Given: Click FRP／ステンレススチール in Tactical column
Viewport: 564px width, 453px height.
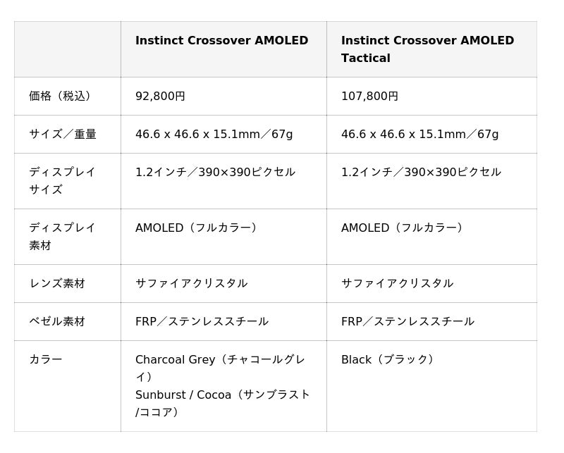Looking at the screenshot, I should pos(407,321).
